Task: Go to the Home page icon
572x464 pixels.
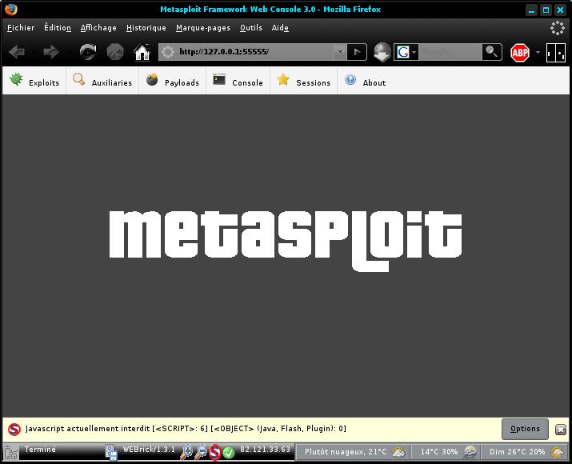Action: pos(142,52)
